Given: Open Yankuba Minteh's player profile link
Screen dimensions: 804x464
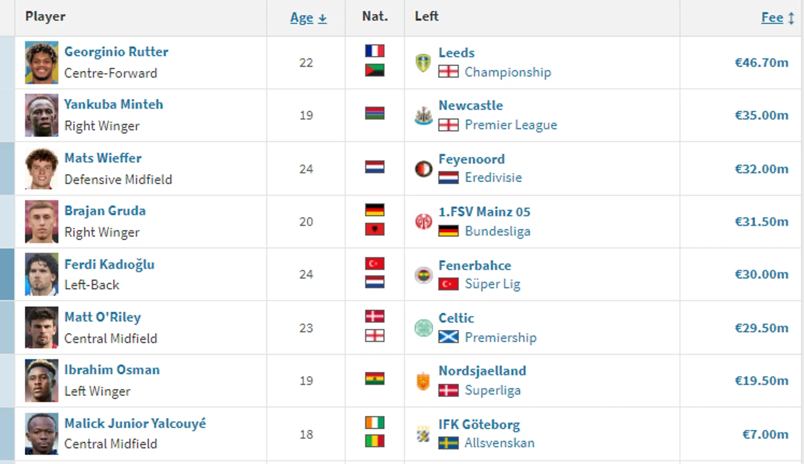Looking at the screenshot, I should (x=113, y=104).
